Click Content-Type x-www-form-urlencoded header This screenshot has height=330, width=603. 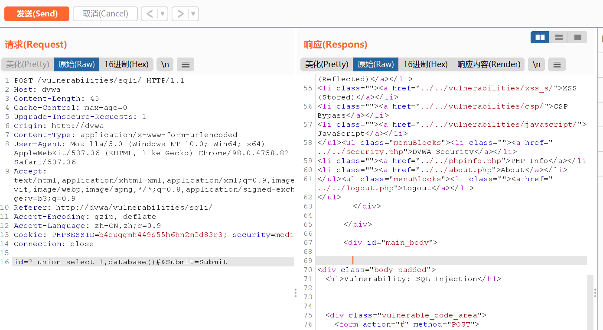click(x=126, y=135)
